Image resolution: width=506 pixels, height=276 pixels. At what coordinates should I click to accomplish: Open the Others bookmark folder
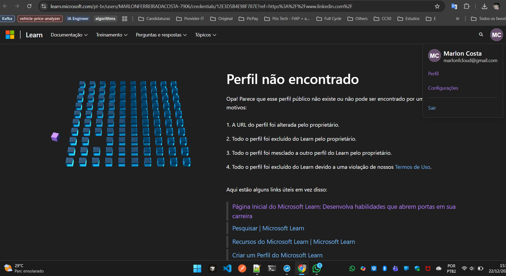tap(358, 19)
